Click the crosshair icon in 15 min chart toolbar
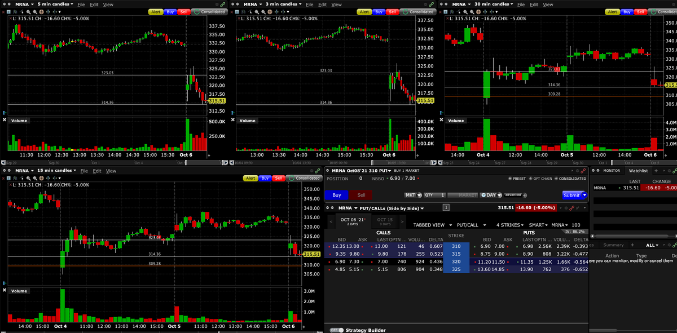This screenshot has height=333, width=677. pyautogui.click(x=41, y=178)
